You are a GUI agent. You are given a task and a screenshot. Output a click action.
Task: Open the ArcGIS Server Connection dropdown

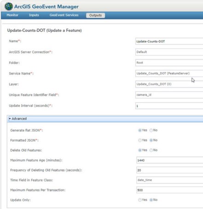point(169,52)
